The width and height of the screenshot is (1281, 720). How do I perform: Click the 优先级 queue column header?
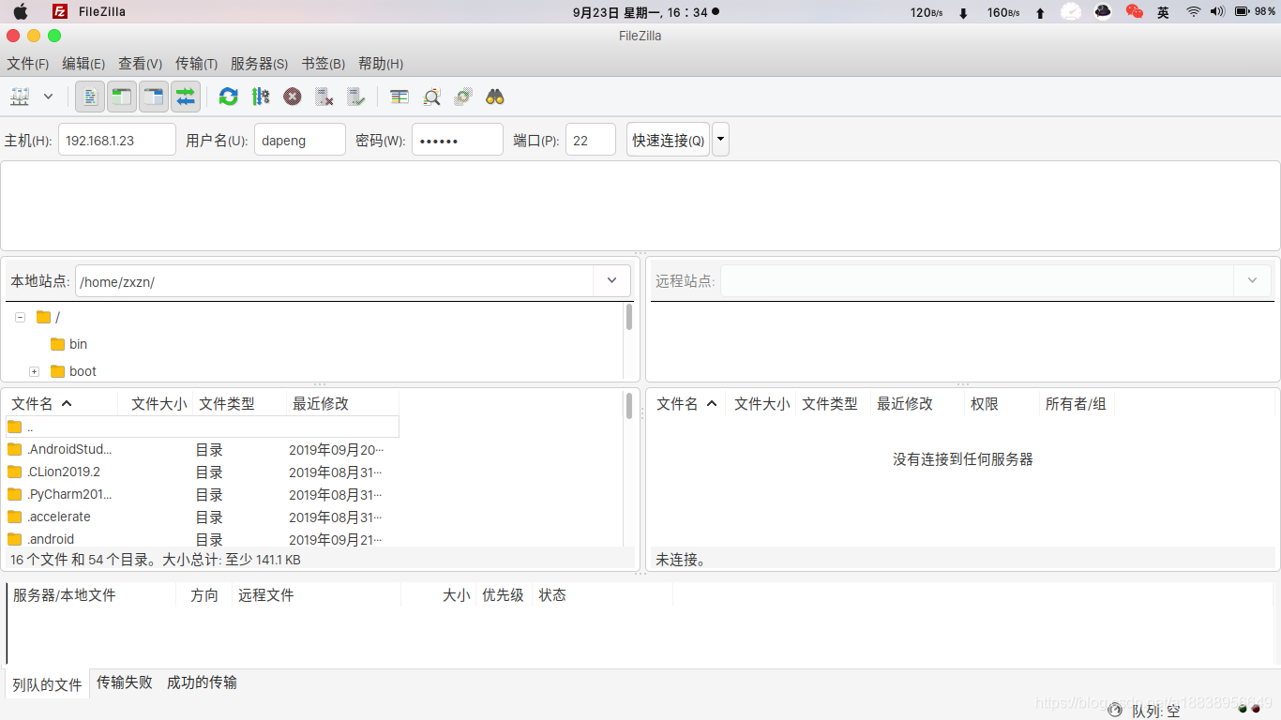(504, 595)
